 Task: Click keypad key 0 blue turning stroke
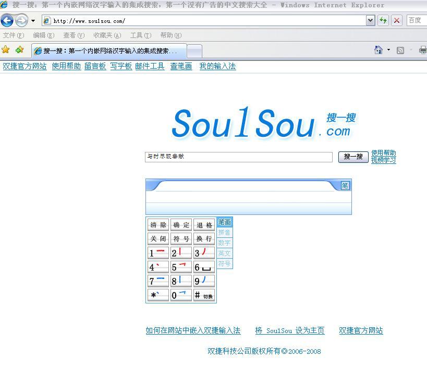click(x=181, y=295)
